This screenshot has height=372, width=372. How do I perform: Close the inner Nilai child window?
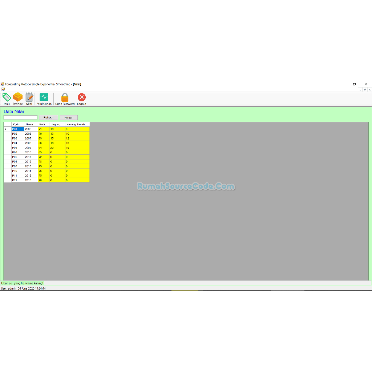click(x=369, y=90)
